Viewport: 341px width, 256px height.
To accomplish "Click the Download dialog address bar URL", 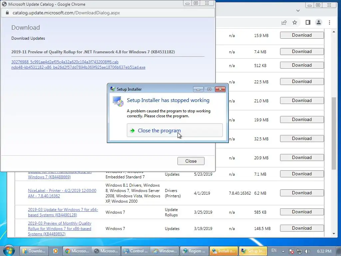I will point(66,13).
